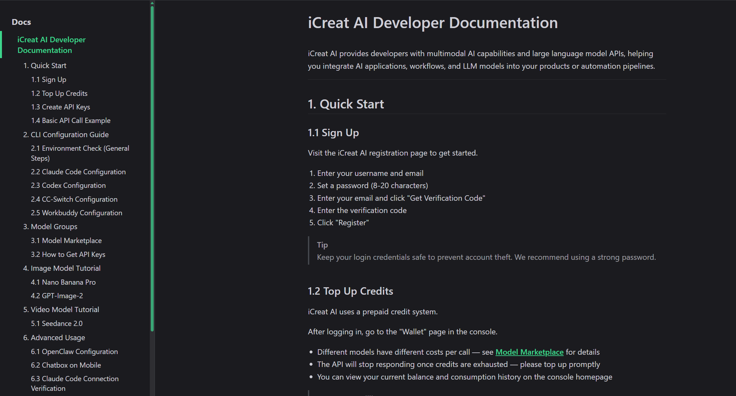Image resolution: width=736 pixels, height=396 pixels.
Task: Click the 'Keep your login credentials safe' tip text
Action: [x=486, y=257]
